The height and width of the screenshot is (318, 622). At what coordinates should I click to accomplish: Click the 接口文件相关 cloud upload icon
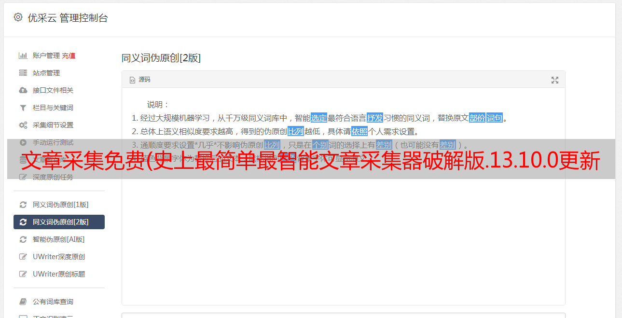pyautogui.click(x=23, y=90)
